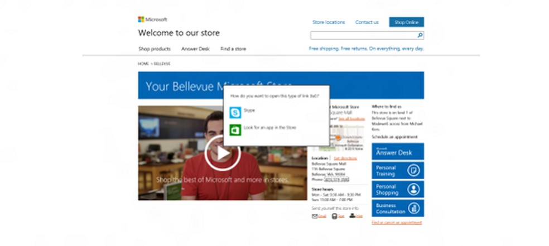
Task: Click the Microsoft logo in the header
Action: 152,20
